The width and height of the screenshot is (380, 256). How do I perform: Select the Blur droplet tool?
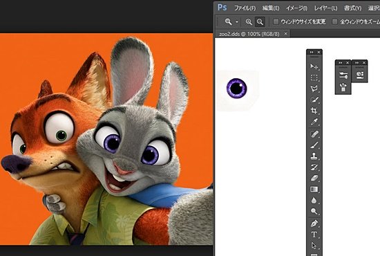(x=314, y=201)
